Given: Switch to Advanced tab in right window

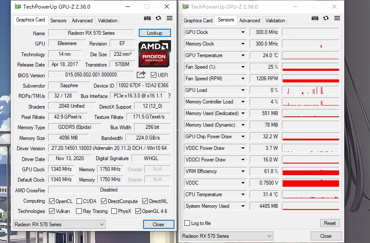Looking at the screenshot, I should tap(250, 21).
